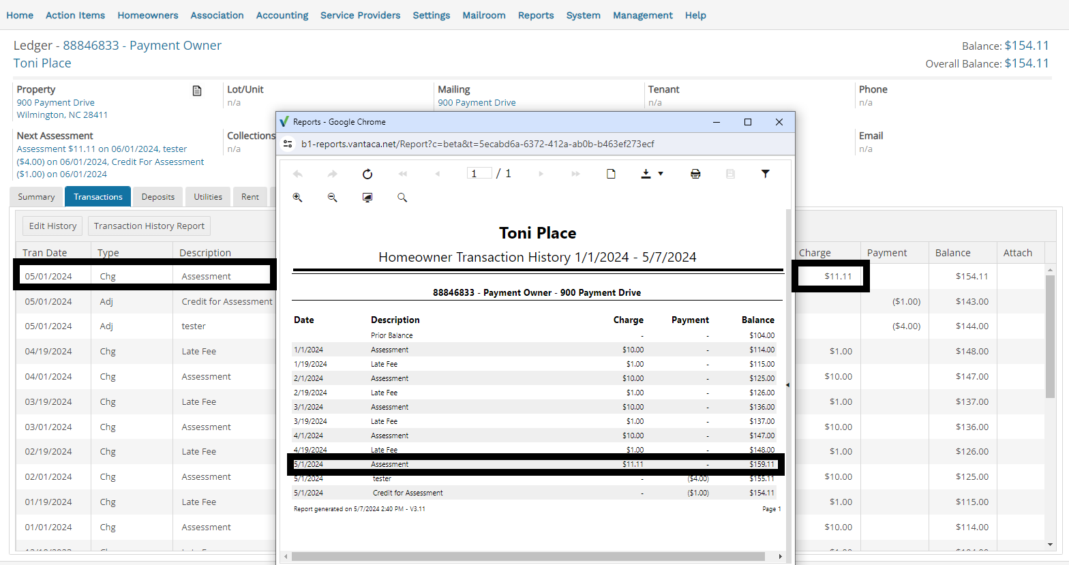Print the transaction history report
This screenshot has height=565, width=1069.
695,174
